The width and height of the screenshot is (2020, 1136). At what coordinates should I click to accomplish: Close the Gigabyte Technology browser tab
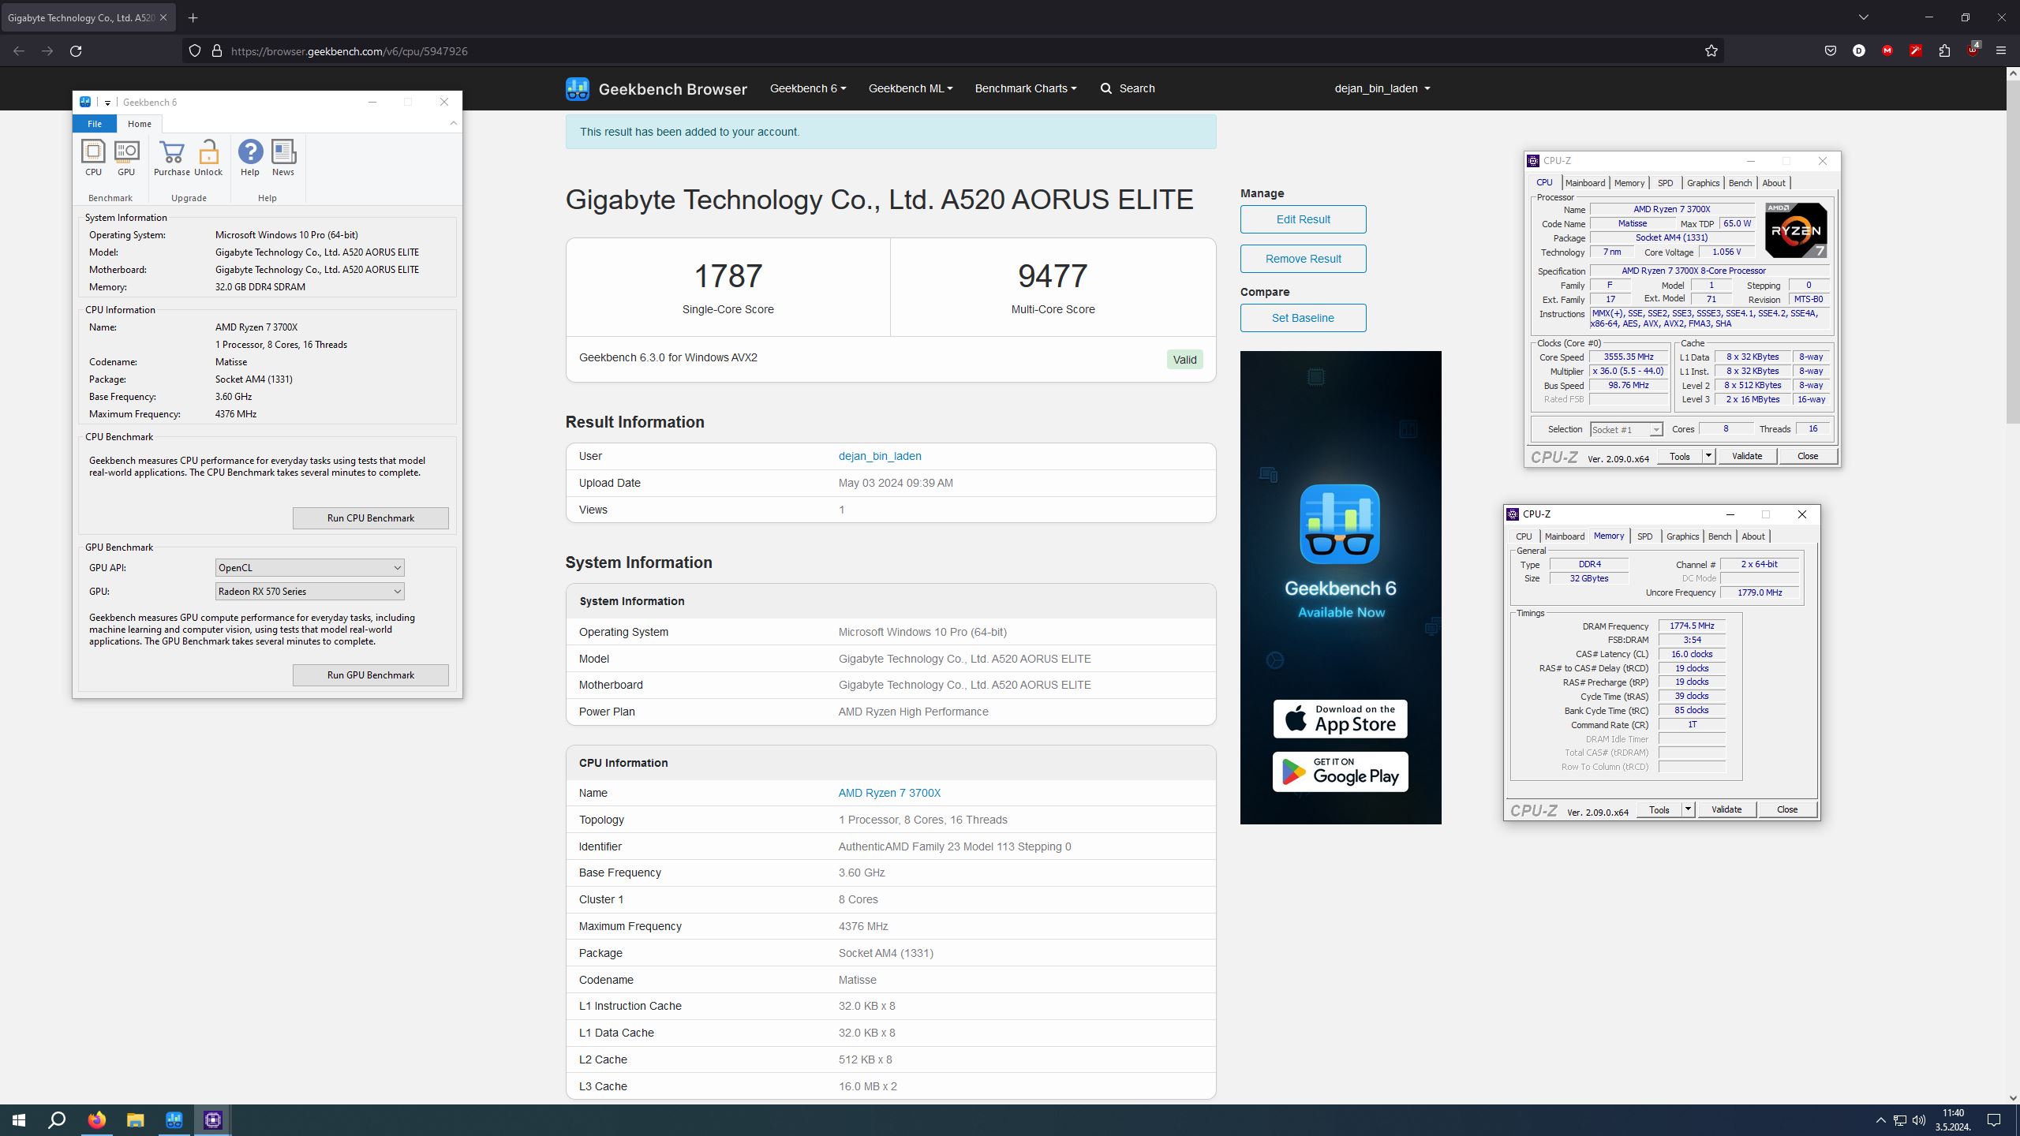(x=163, y=17)
